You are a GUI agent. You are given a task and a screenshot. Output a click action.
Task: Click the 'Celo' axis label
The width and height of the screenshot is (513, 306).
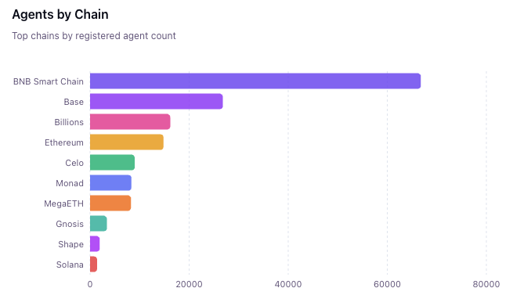[74, 163]
